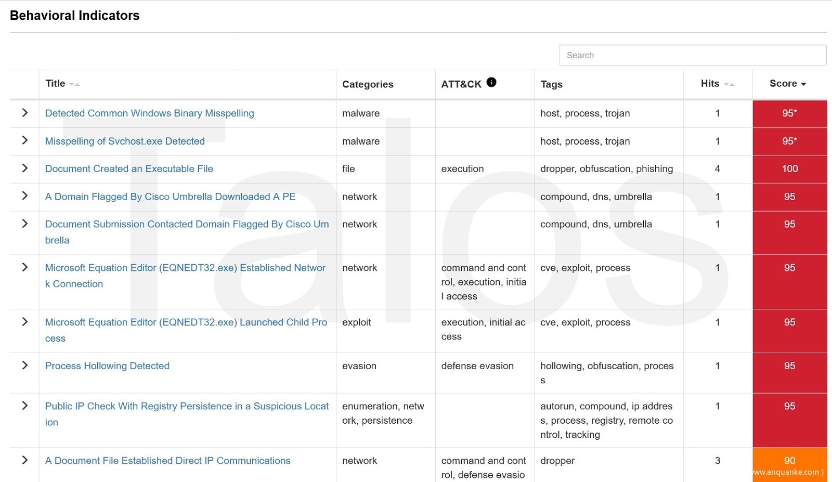
Task: Open Equation Editor Established Network Connection link
Action: coord(185,268)
